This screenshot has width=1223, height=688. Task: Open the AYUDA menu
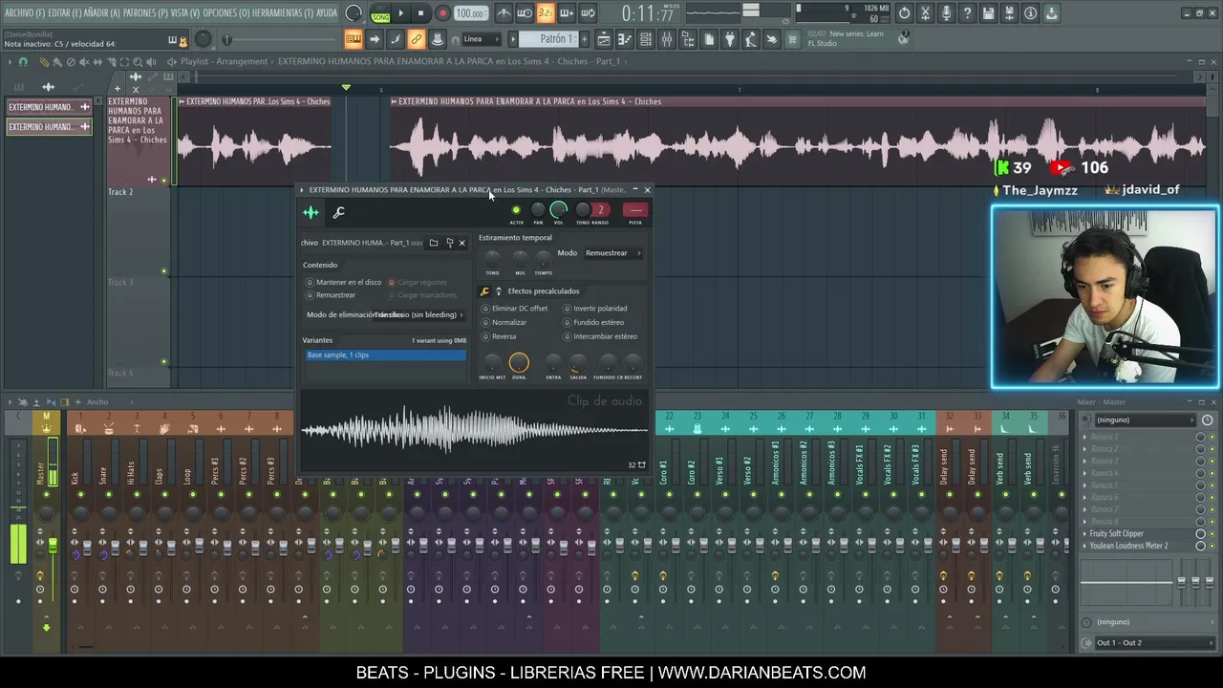pyautogui.click(x=326, y=12)
